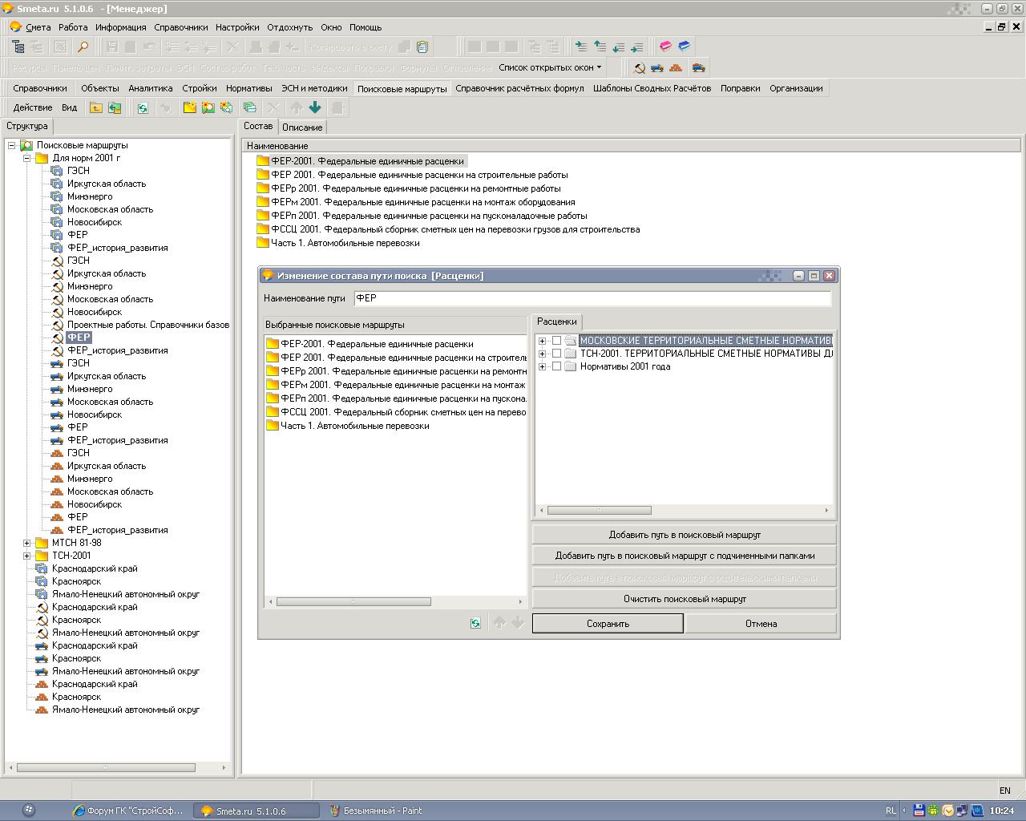Image resolution: width=1026 pixels, height=821 pixels.
Task: Select the Красноярск item with truck icon
Action: tap(76, 658)
